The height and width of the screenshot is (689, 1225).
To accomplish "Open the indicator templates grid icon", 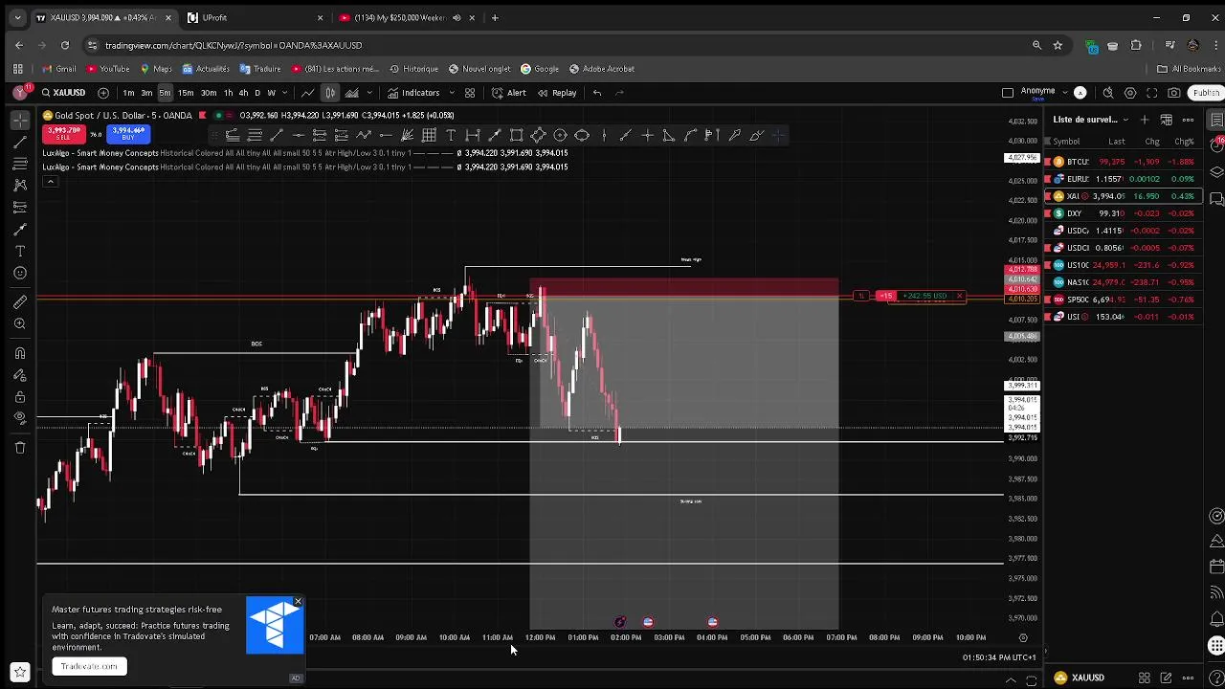I will (x=470, y=93).
